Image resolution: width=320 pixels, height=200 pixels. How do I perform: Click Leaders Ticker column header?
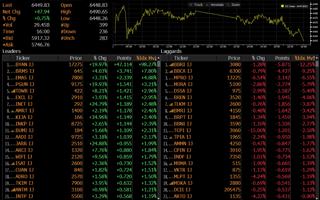click(23, 58)
